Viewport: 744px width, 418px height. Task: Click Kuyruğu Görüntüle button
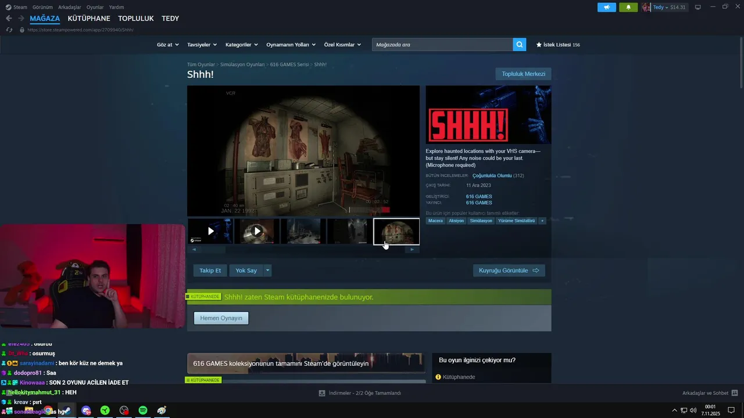pos(509,271)
